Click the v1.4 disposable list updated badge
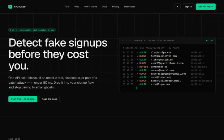This screenshot has width=224, height=140. [x=32, y=30]
